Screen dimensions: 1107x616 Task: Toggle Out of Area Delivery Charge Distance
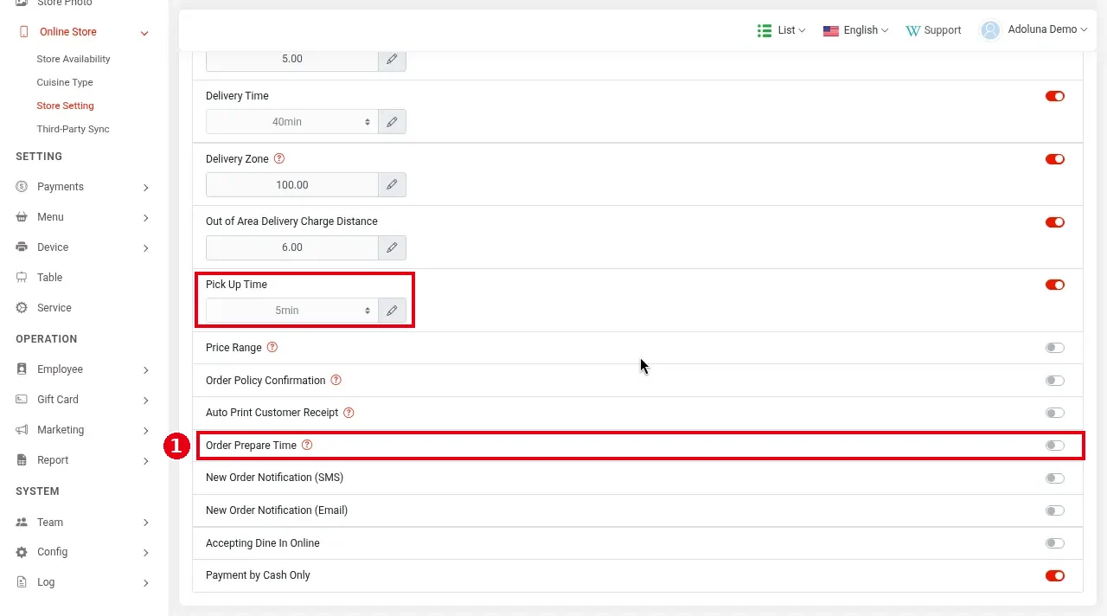tap(1054, 222)
